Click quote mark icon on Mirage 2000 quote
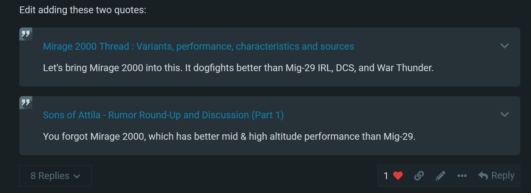Image resolution: width=531 pixels, height=193 pixels. point(26,34)
